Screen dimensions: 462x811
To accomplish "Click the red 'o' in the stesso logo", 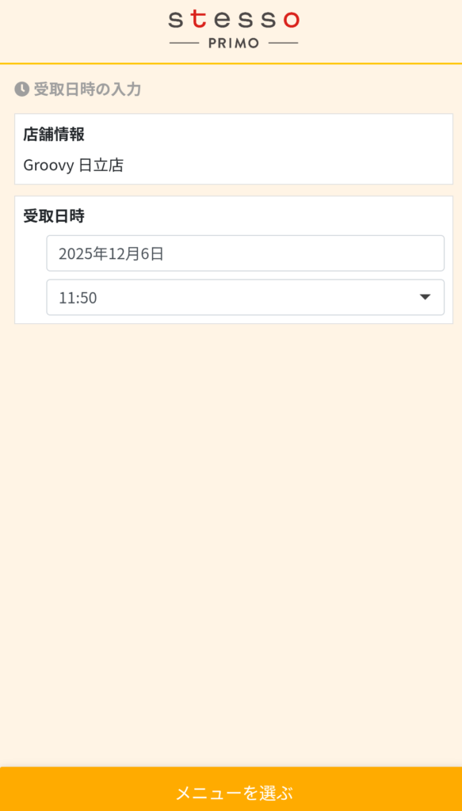I will 292,21.
